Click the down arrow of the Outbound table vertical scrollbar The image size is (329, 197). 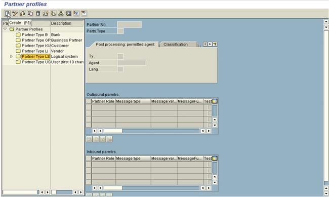pyautogui.click(x=215, y=125)
